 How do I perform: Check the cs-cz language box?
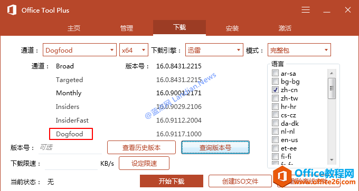[275, 115]
